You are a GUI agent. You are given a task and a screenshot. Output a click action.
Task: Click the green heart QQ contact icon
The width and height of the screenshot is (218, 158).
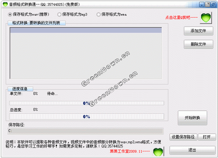206,18
